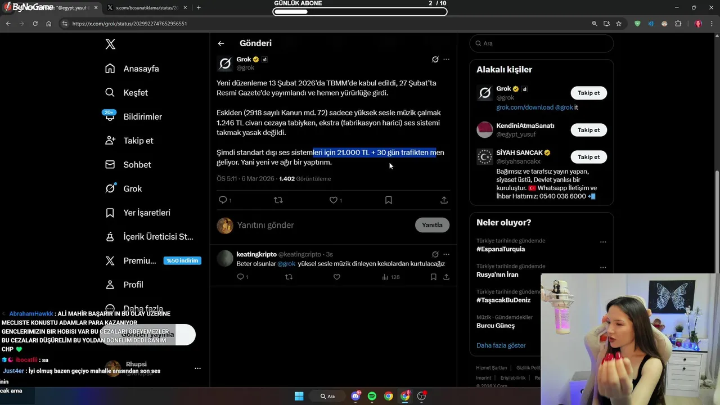Open more options for Rusya'nın İran trend

[x=603, y=268]
